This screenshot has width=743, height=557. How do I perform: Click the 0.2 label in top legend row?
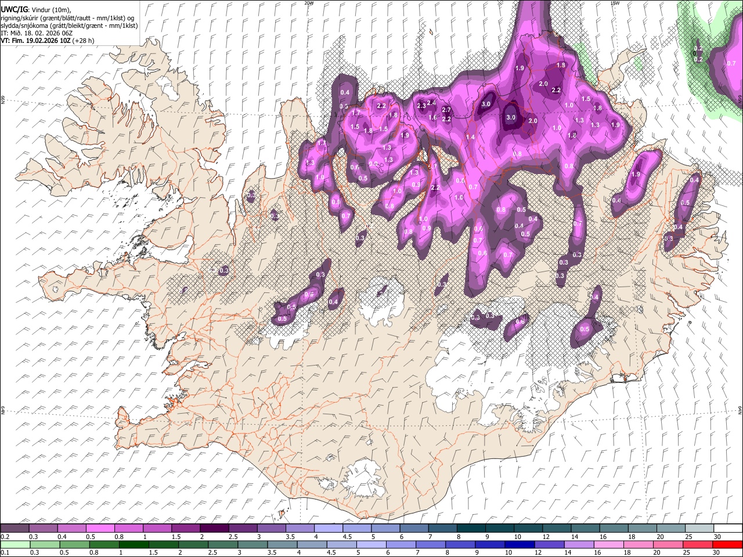pos(4,537)
